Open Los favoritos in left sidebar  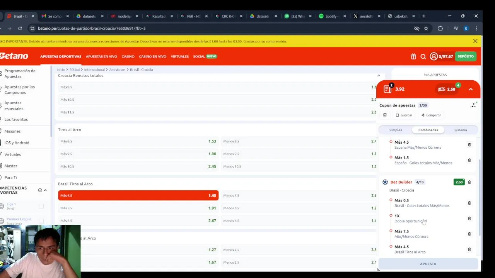16,120
